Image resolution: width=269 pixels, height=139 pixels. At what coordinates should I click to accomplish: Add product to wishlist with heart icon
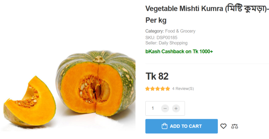click(223, 126)
